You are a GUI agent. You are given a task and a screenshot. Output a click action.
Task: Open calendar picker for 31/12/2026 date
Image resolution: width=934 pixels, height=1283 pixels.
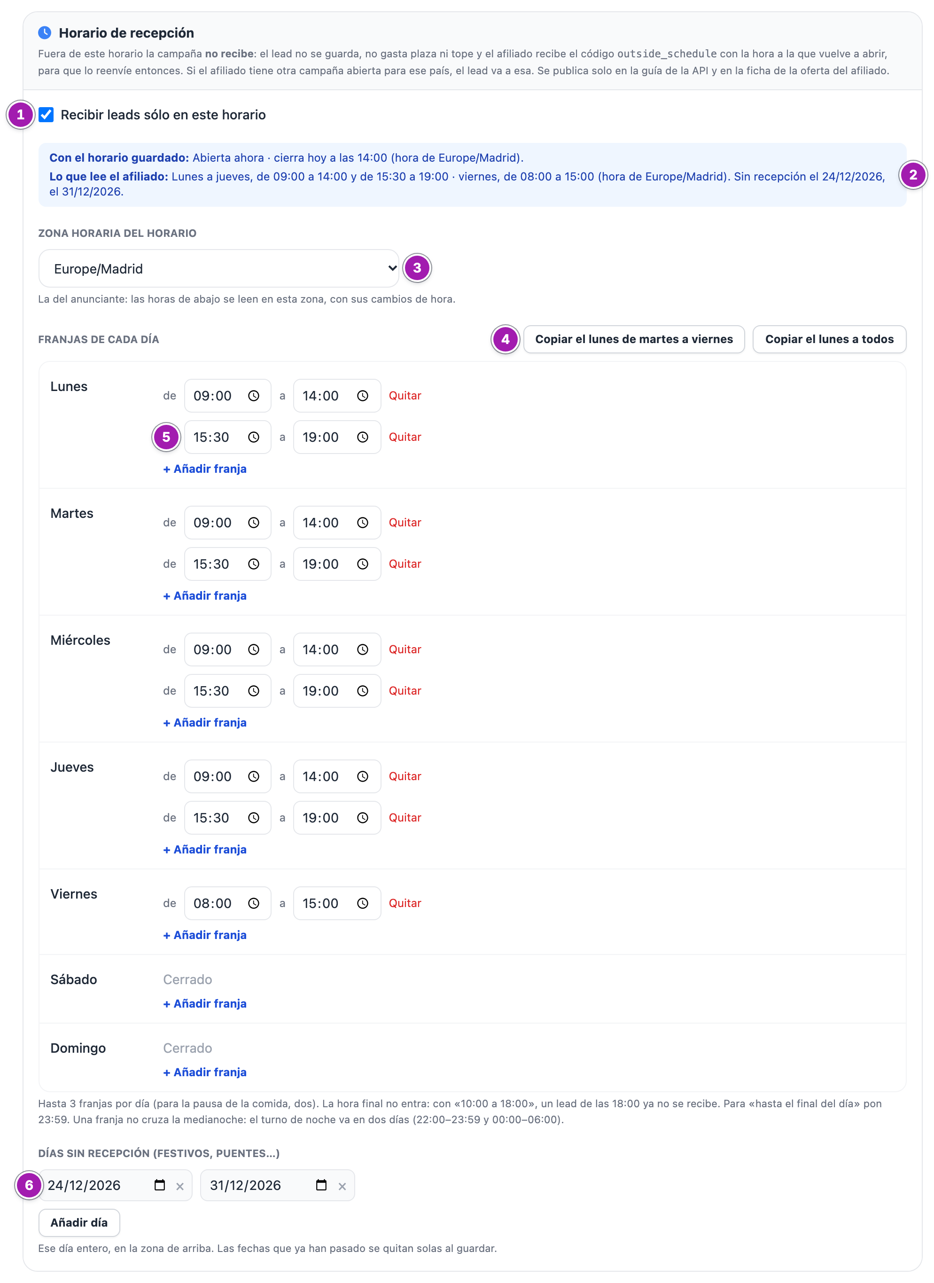pos(321,1185)
